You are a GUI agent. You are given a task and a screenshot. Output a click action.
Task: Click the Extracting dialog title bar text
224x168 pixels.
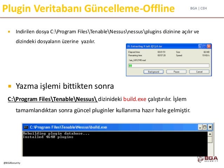tap(145, 46)
